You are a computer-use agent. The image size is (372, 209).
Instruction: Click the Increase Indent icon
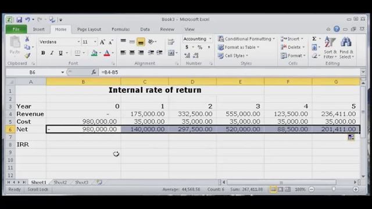(159, 53)
